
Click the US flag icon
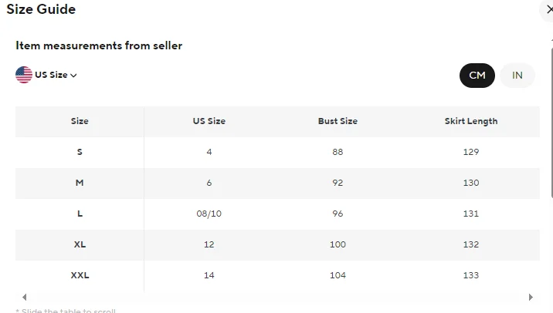[x=24, y=75]
